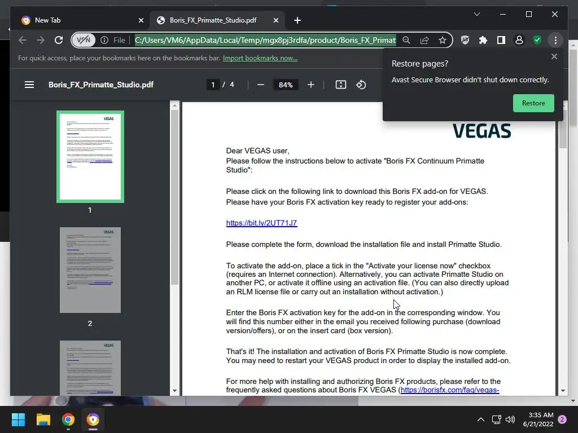578x433 pixels.
Task: Click thumbnail panel scroll down arrow
Action: tap(175, 391)
